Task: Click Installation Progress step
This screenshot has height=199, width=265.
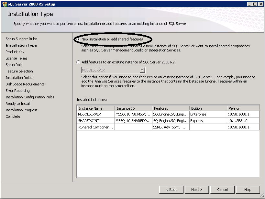Action: 21,110
